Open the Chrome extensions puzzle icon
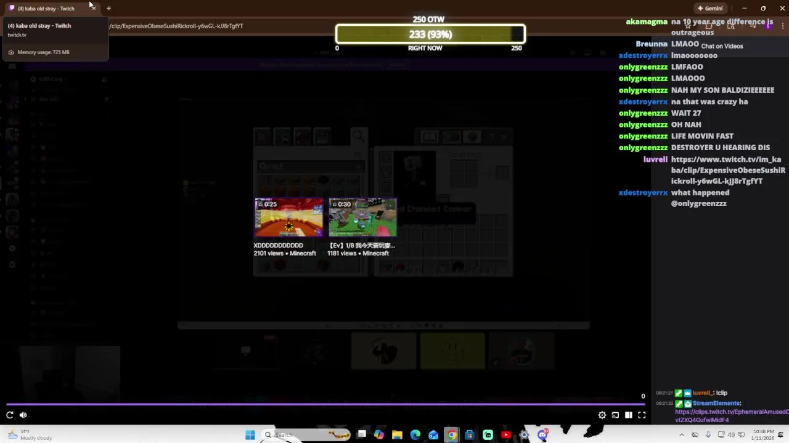Screen dimensions: 789x443 709,26
